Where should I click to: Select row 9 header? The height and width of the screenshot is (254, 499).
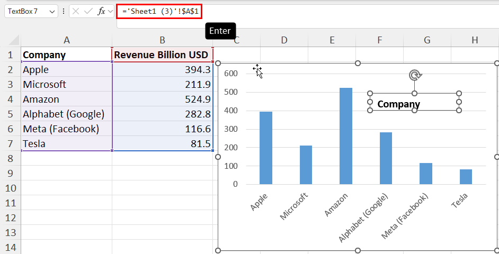coord(11,173)
